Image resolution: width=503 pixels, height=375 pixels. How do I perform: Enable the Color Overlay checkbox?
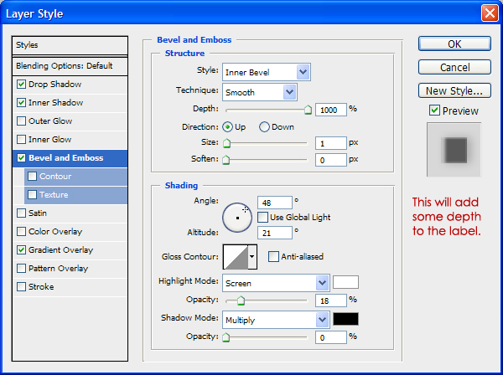pos(21,232)
